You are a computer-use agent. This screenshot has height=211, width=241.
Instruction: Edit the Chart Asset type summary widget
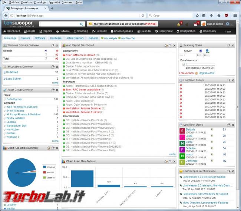pos(49,148)
